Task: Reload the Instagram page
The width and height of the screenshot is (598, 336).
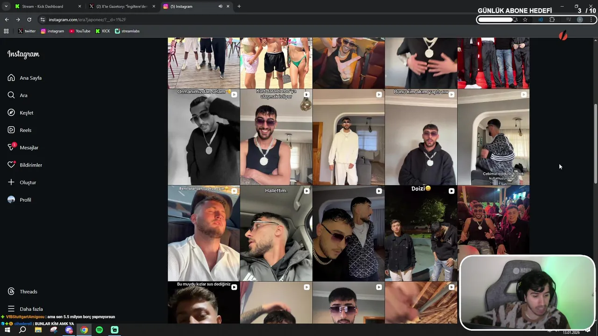Action: [29, 20]
